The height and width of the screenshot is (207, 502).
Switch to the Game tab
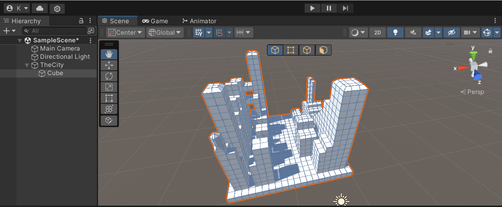[155, 21]
